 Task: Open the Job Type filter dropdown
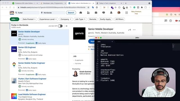(80, 19)
